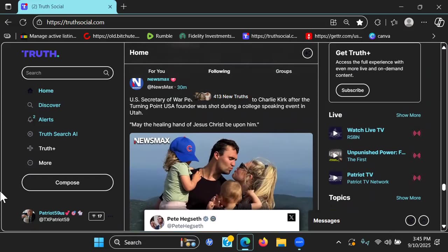Toggle the favorite star for this page

click(359, 22)
